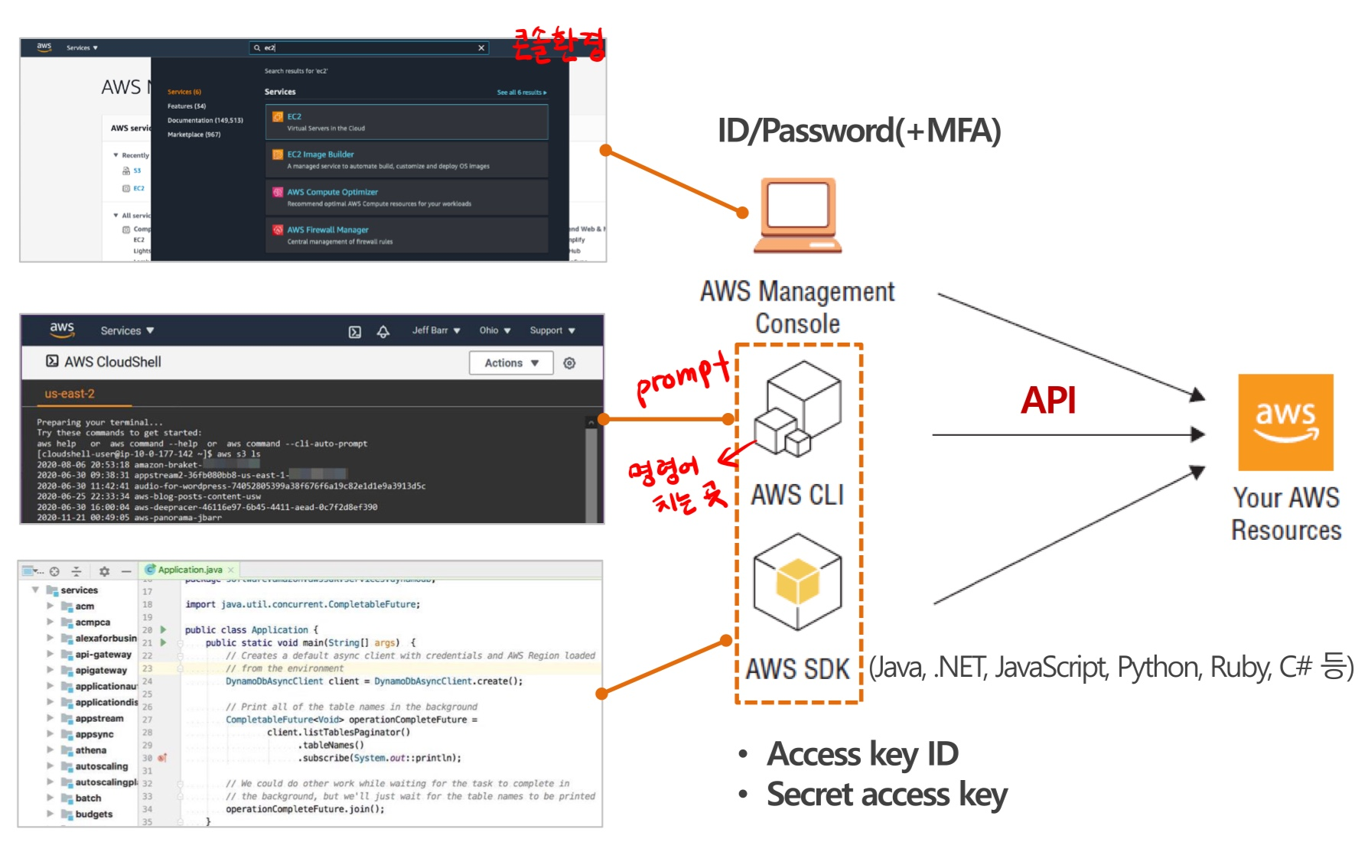Screen dimensions: 1365x842
Task: Hide the project panel with the minus icon
Action: click(126, 571)
